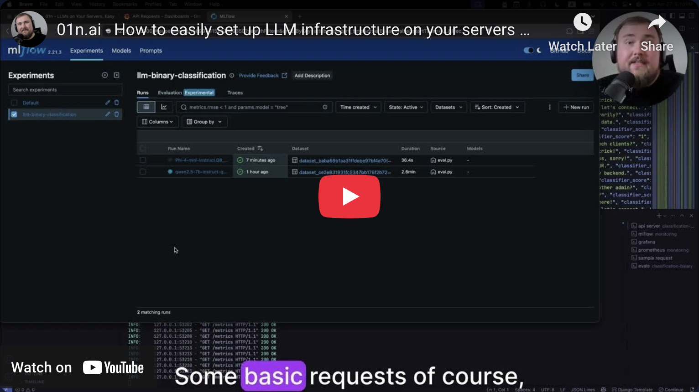Screen dimensions: 699x392
Task: Click the Search experiments input field
Action: click(65, 90)
